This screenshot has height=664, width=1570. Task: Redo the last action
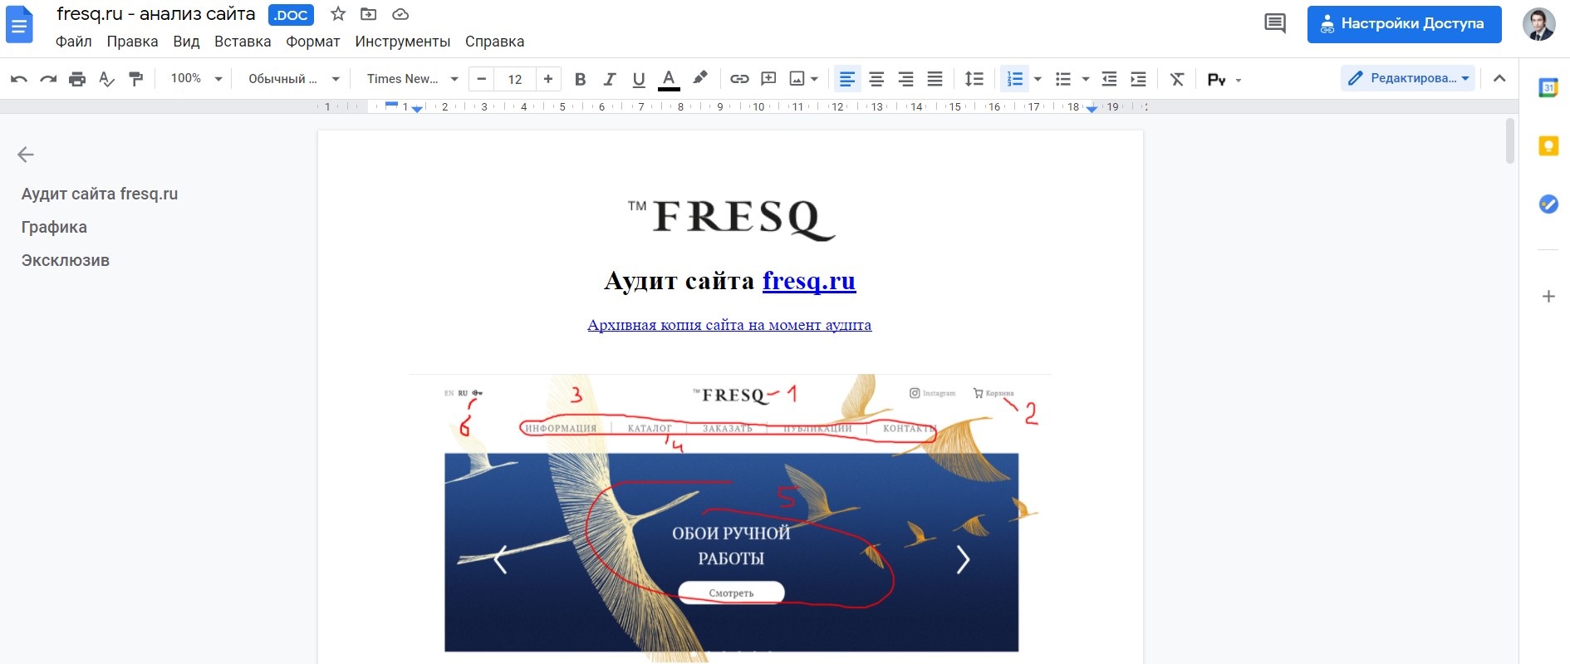click(48, 79)
